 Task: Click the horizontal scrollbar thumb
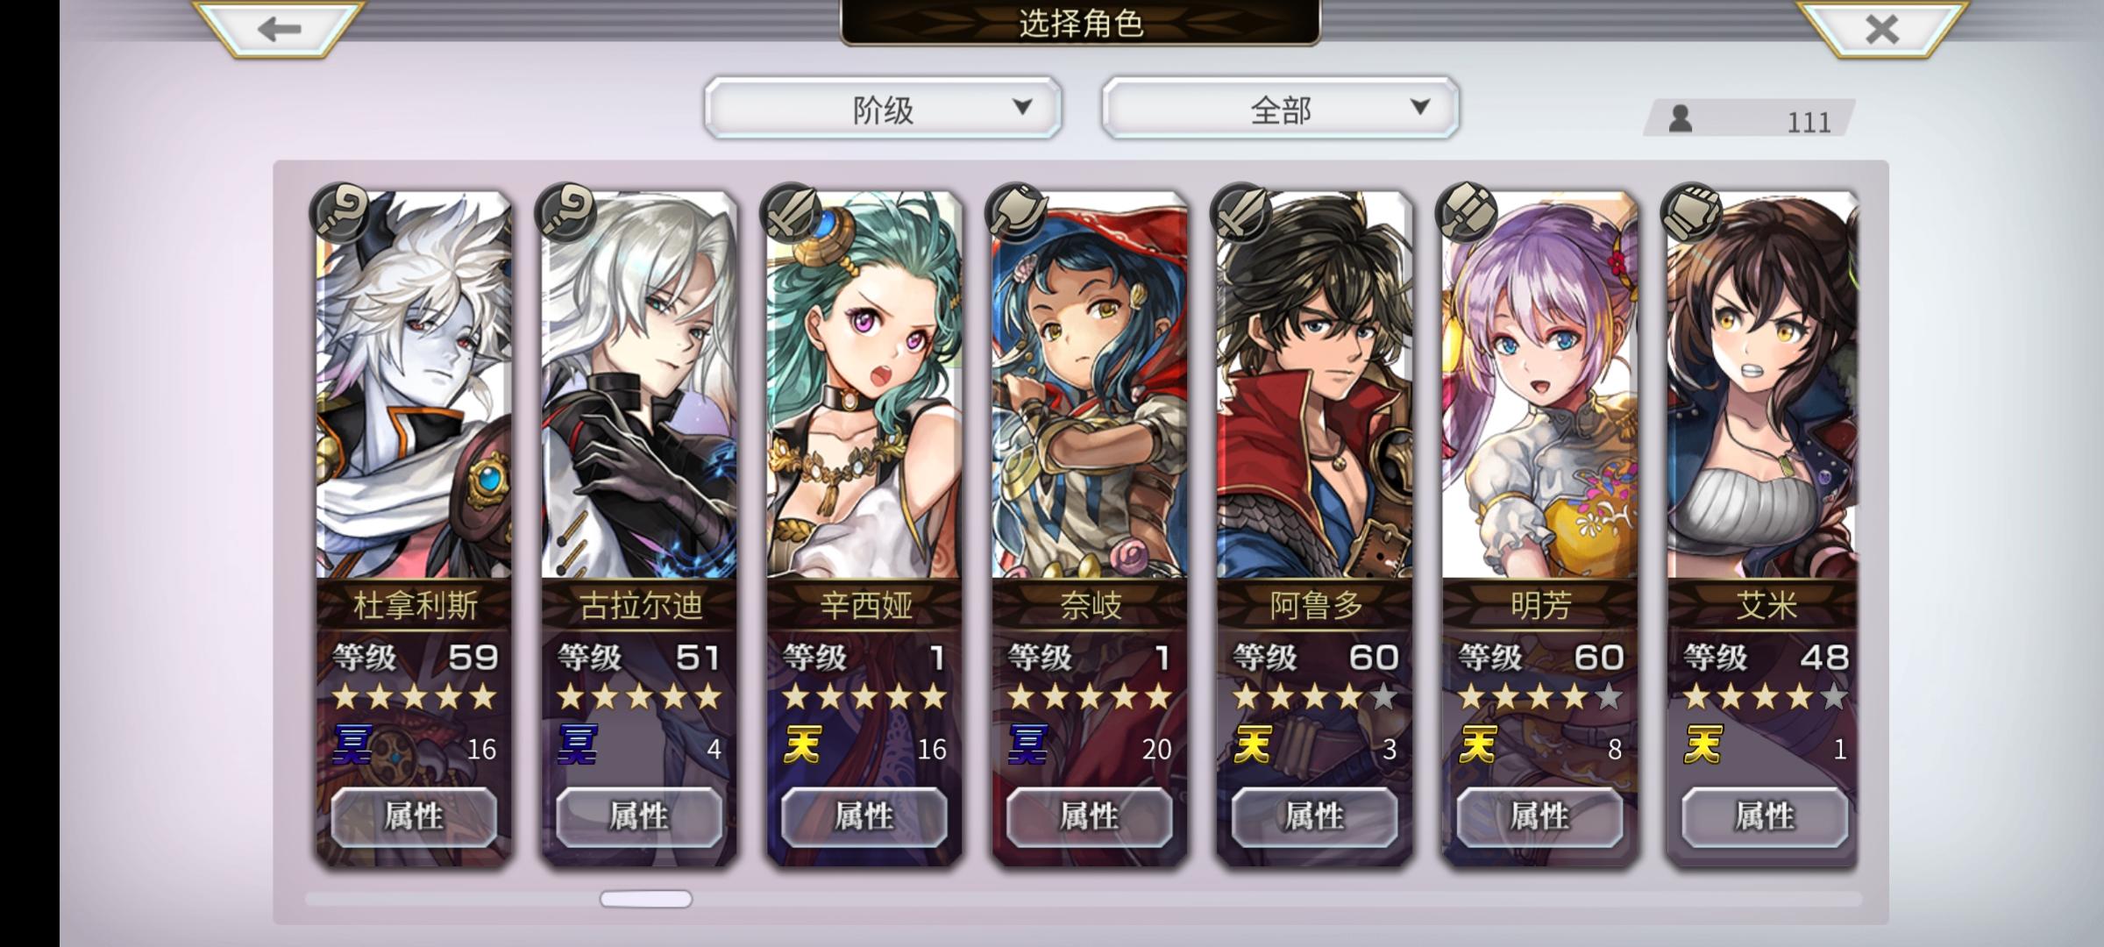(x=646, y=899)
